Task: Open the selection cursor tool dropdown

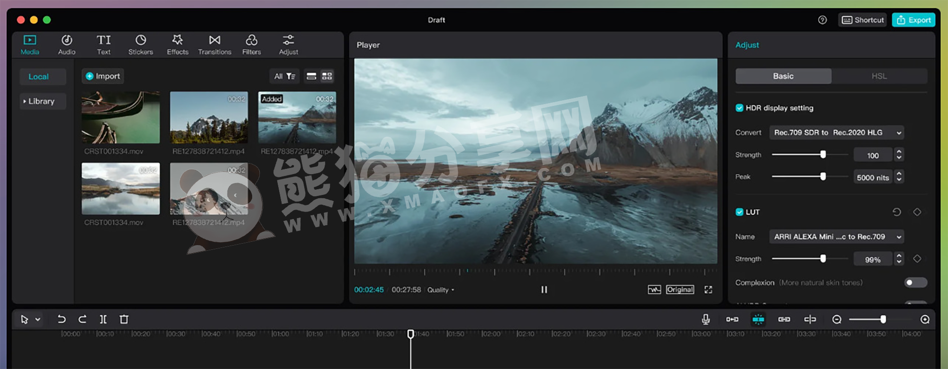Action: 38,319
